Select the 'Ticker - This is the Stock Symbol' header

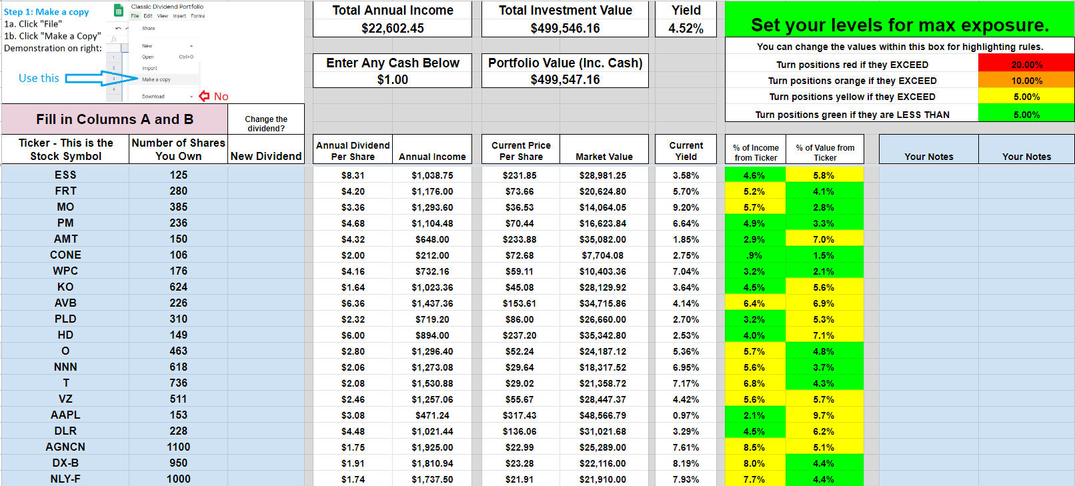coord(65,149)
